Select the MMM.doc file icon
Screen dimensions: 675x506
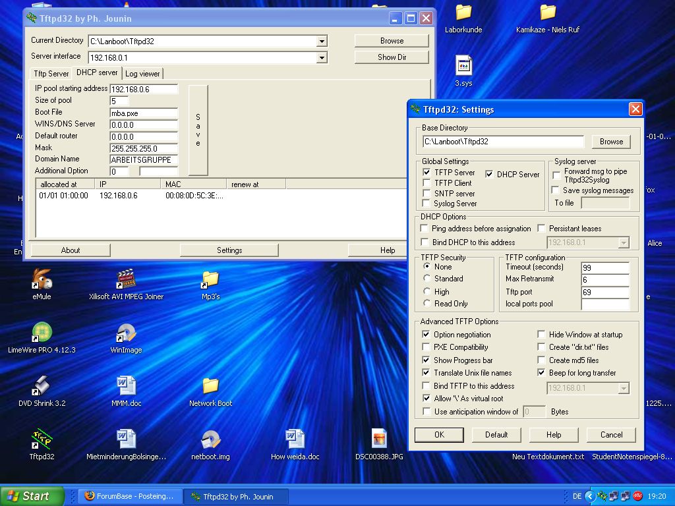126,386
